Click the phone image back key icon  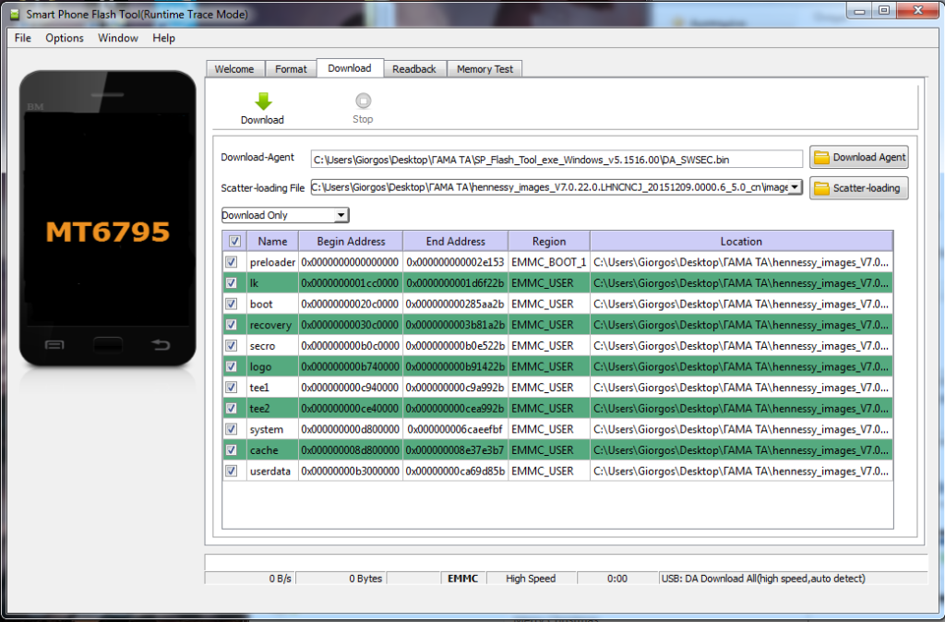point(161,344)
